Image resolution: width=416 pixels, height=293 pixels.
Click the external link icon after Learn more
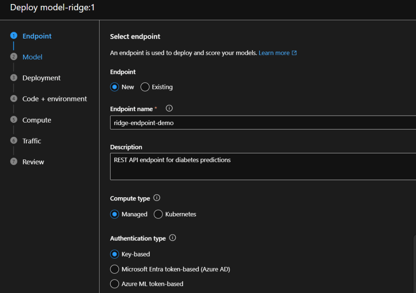tap(295, 53)
